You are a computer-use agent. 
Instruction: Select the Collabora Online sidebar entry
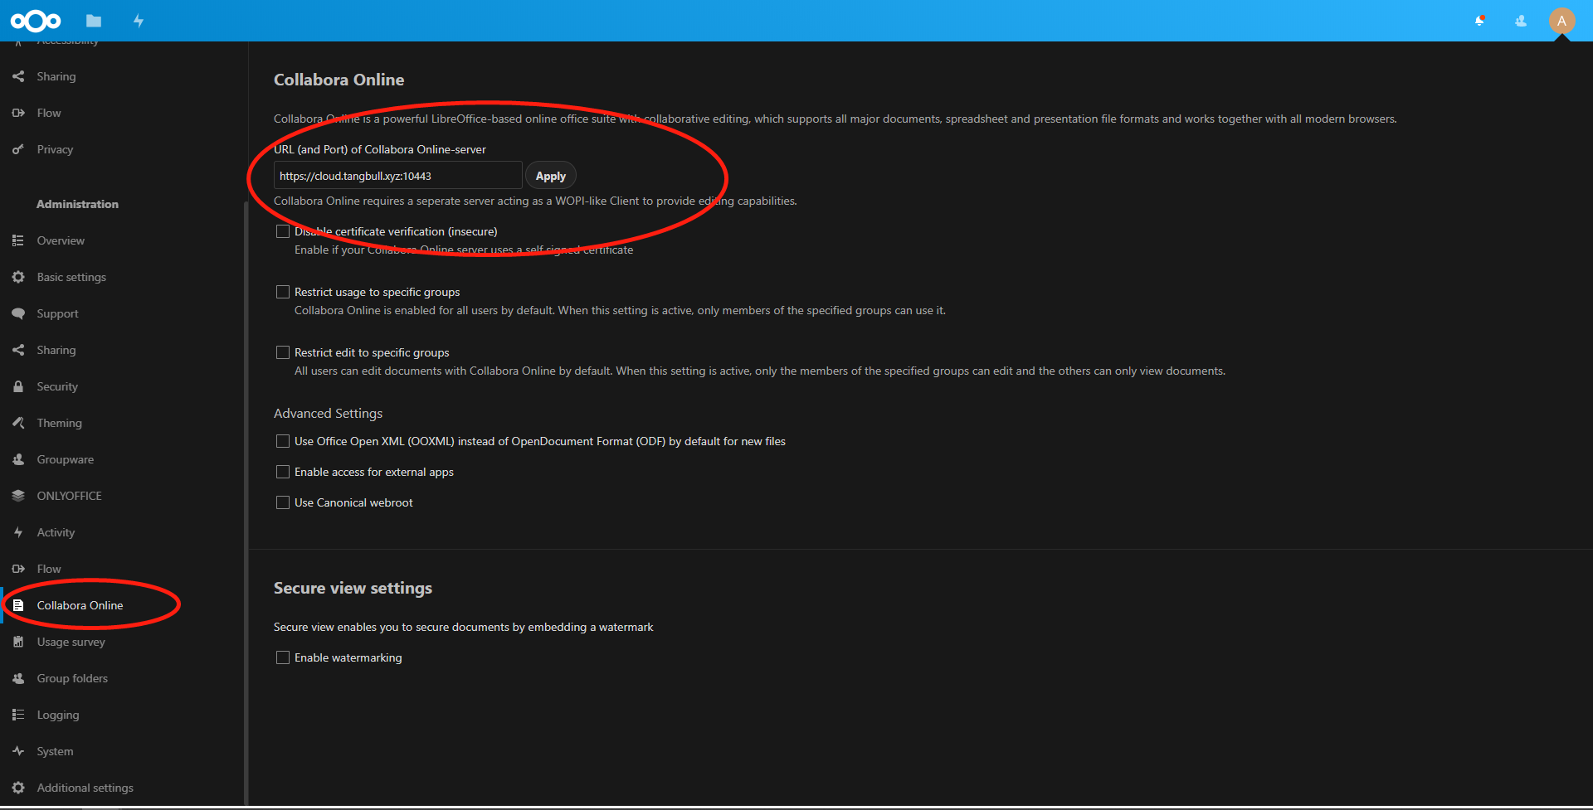pyautogui.click(x=123, y=605)
